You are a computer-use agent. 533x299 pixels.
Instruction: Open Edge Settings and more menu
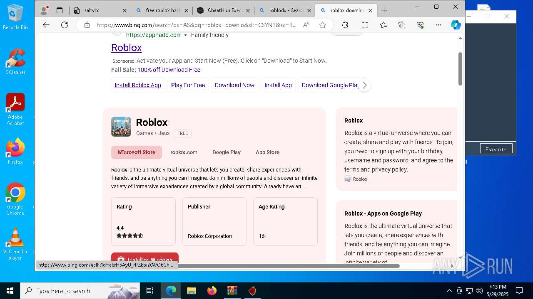(438, 25)
